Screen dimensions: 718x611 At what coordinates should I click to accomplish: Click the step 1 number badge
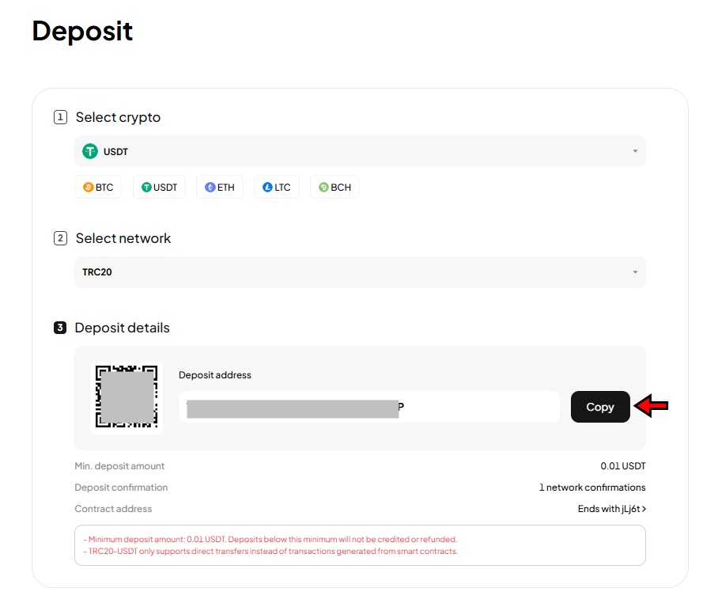pos(61,116)
